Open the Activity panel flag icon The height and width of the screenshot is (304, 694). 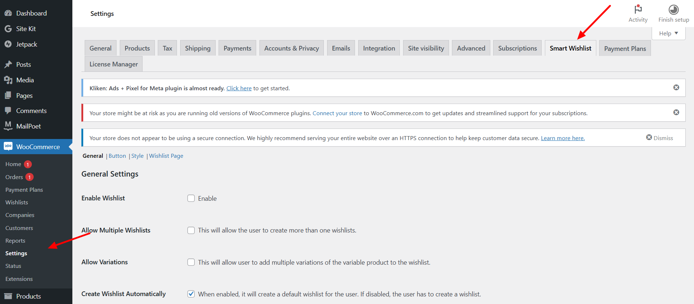638,9
